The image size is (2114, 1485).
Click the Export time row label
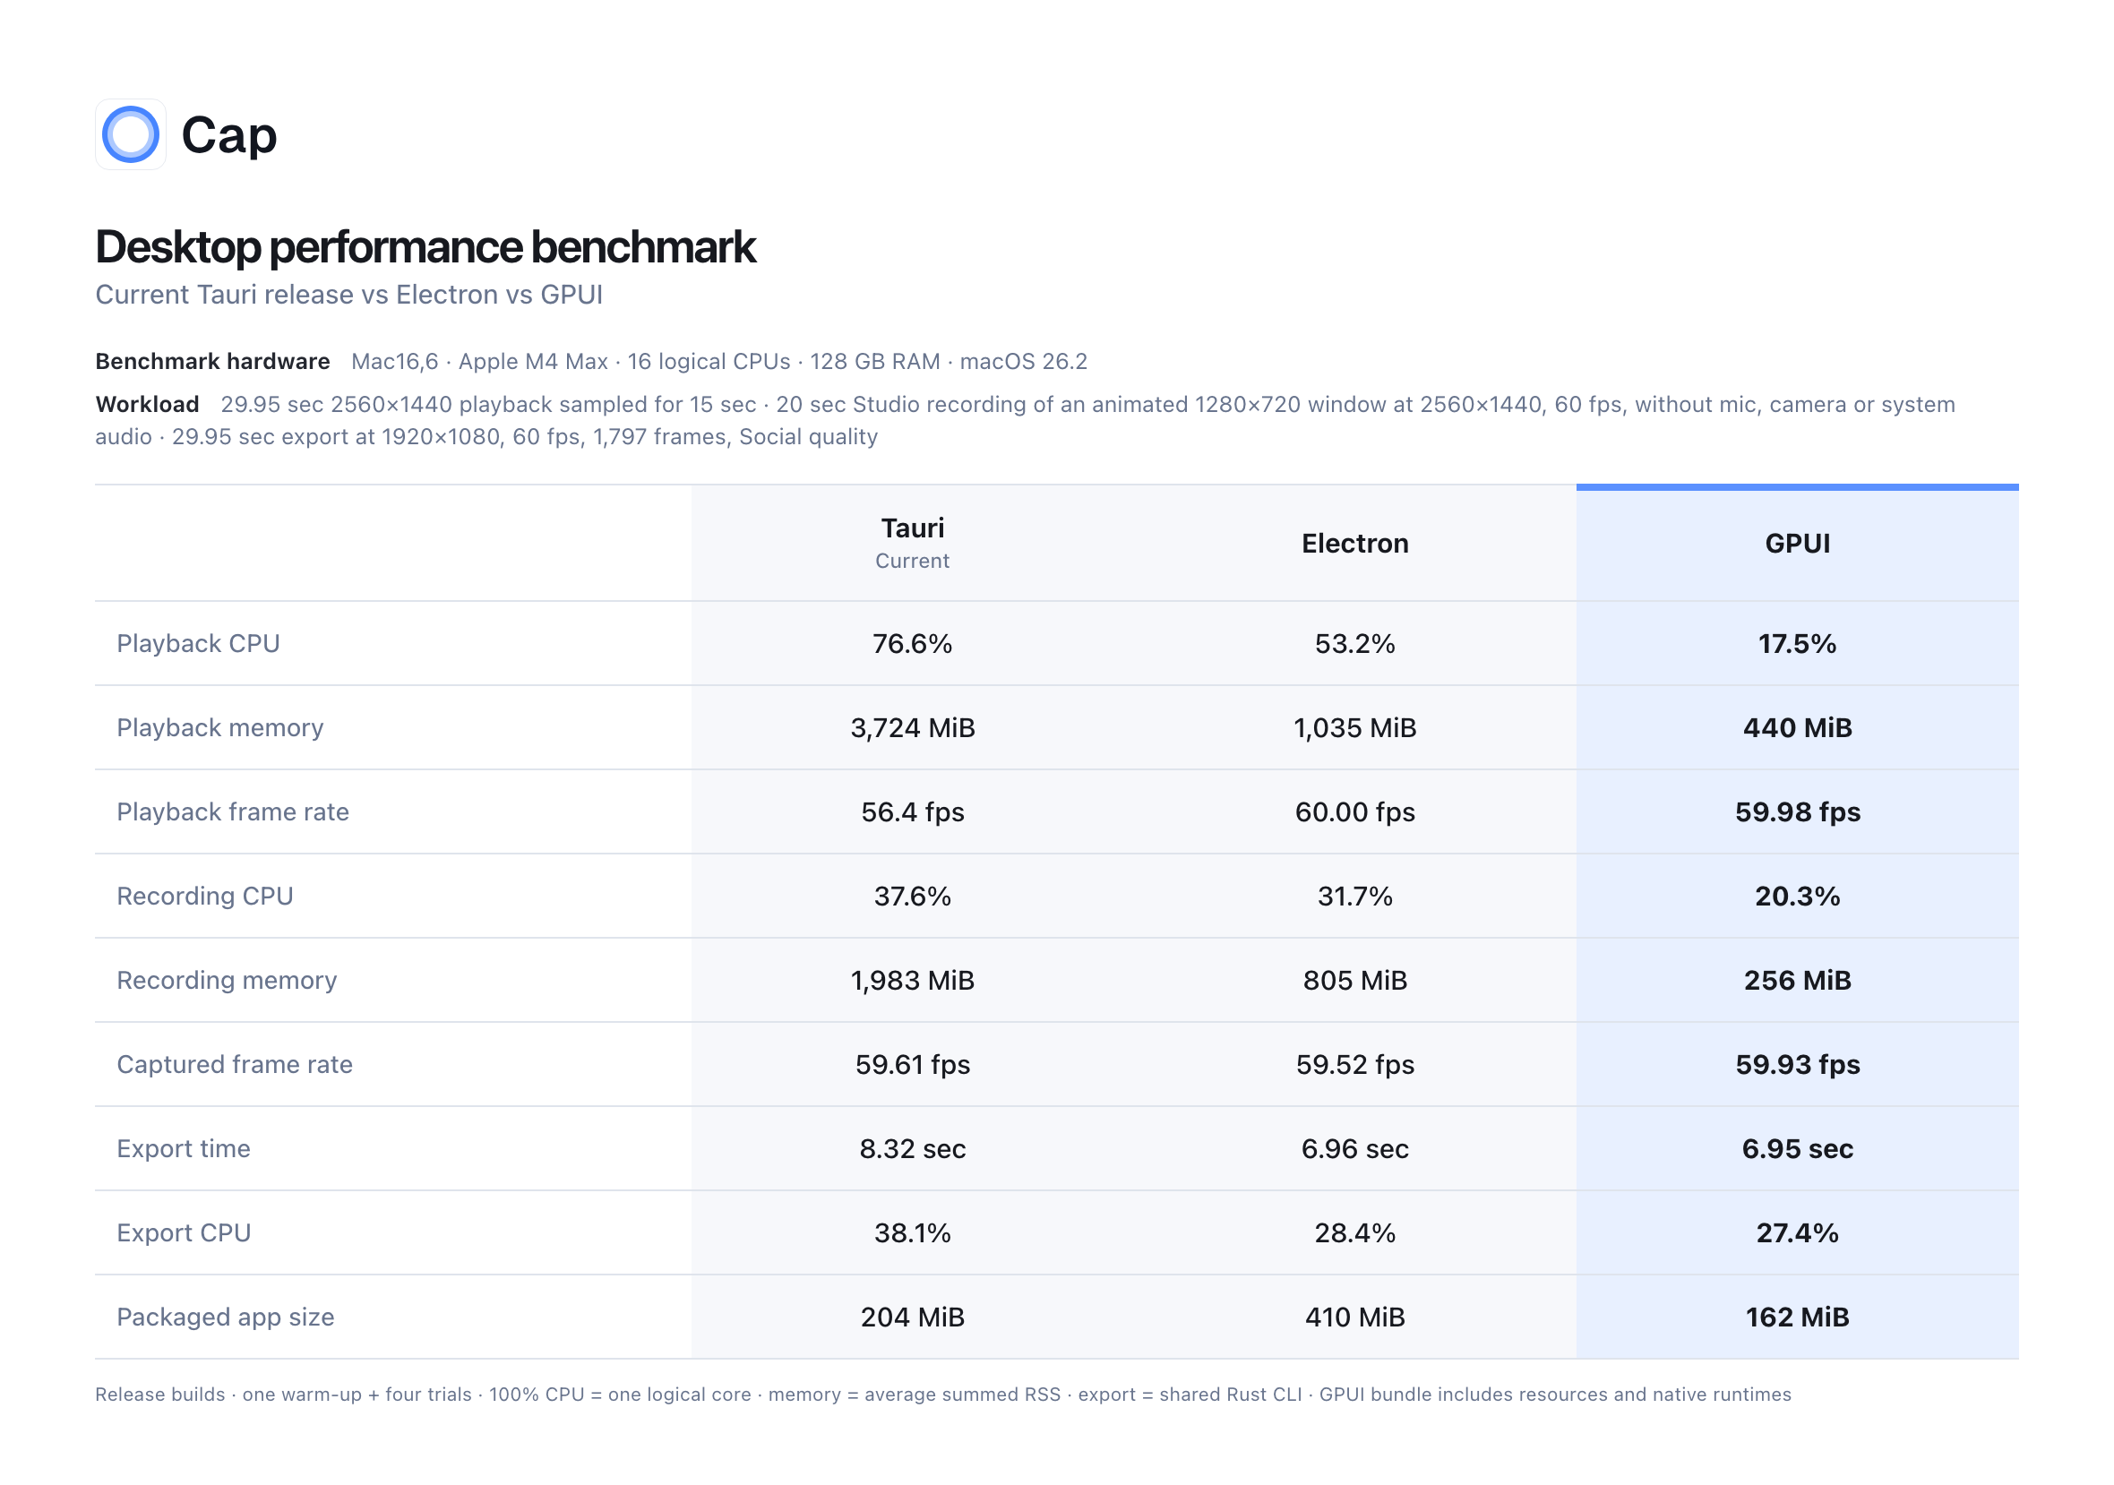(x=184, y=1149)
